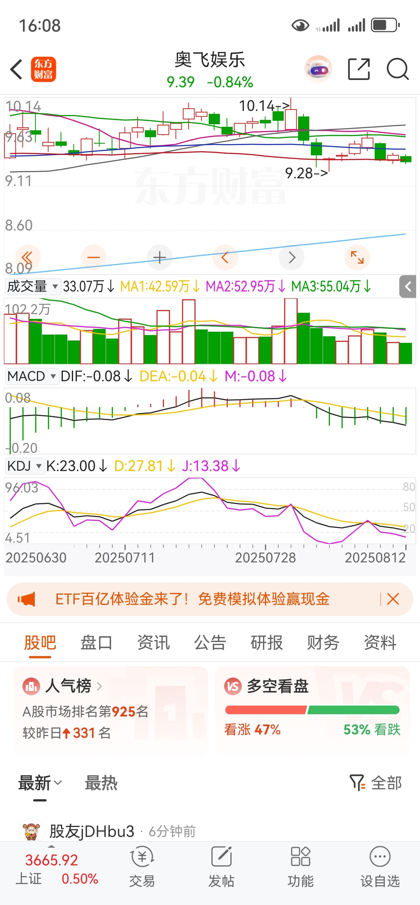Viewport: 420px width, 905px height.
Task: Tap the green bearish sentiment bar
Action: 354,710
